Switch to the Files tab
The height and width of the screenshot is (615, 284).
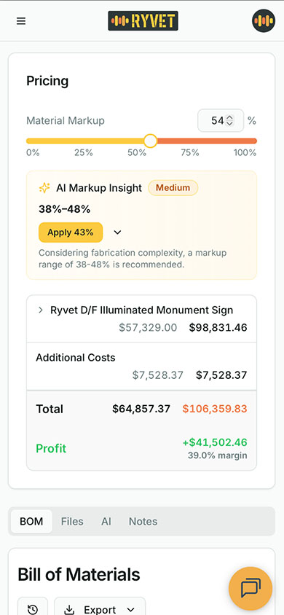click(x=72, y=521)
